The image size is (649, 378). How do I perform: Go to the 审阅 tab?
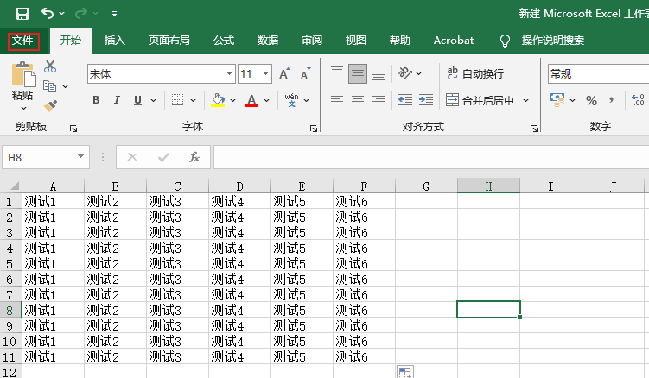click(312, 41)
